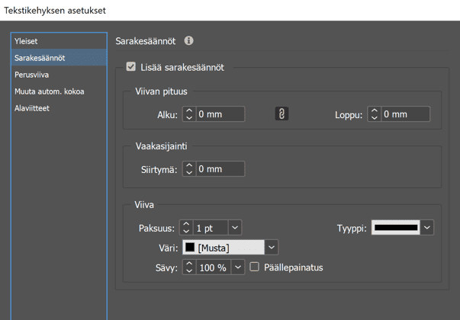Screen dimensions: 460x320
Task: Click the Paksuus 1 pt value field
Action: tap(211, 228)
